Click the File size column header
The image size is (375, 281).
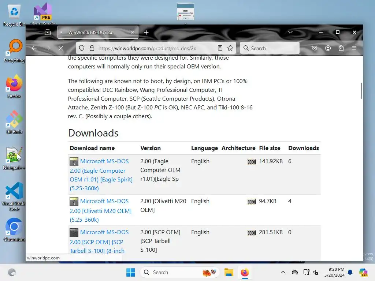point(270,148)
